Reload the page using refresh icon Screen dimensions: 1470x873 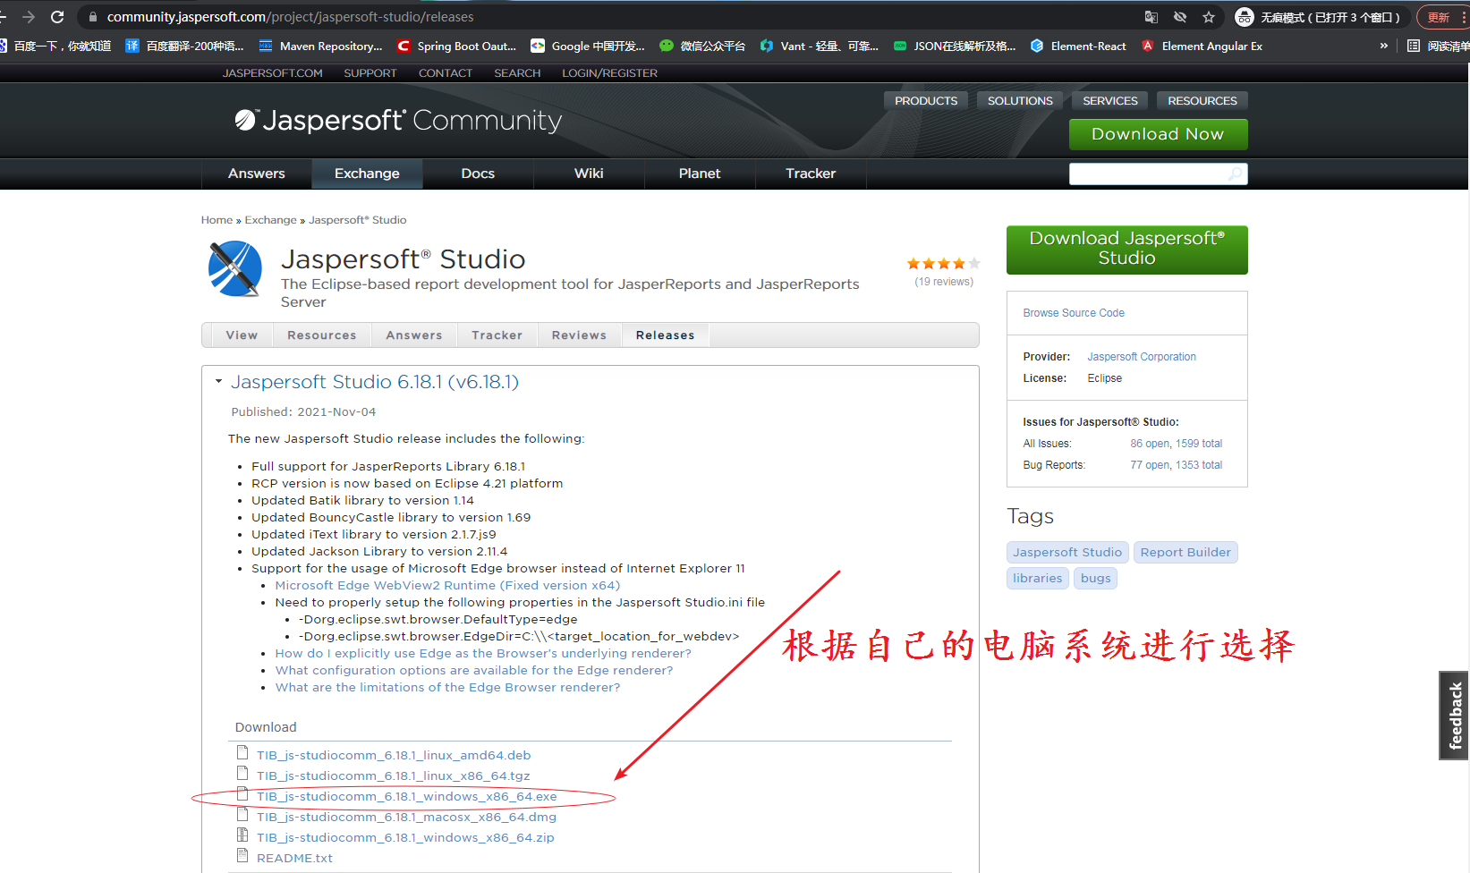coord(56,16)
